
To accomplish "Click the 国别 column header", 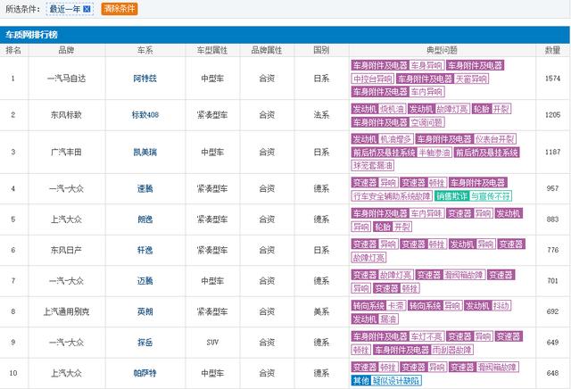I will pyautogui.click(x=321, y=50).
